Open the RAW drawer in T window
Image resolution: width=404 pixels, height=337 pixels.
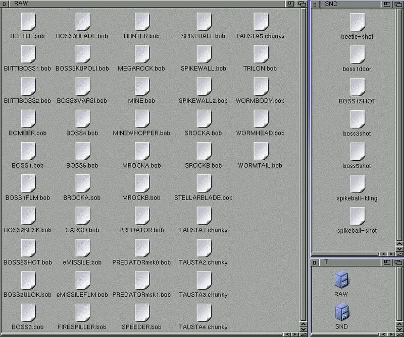tap(341, 280)
